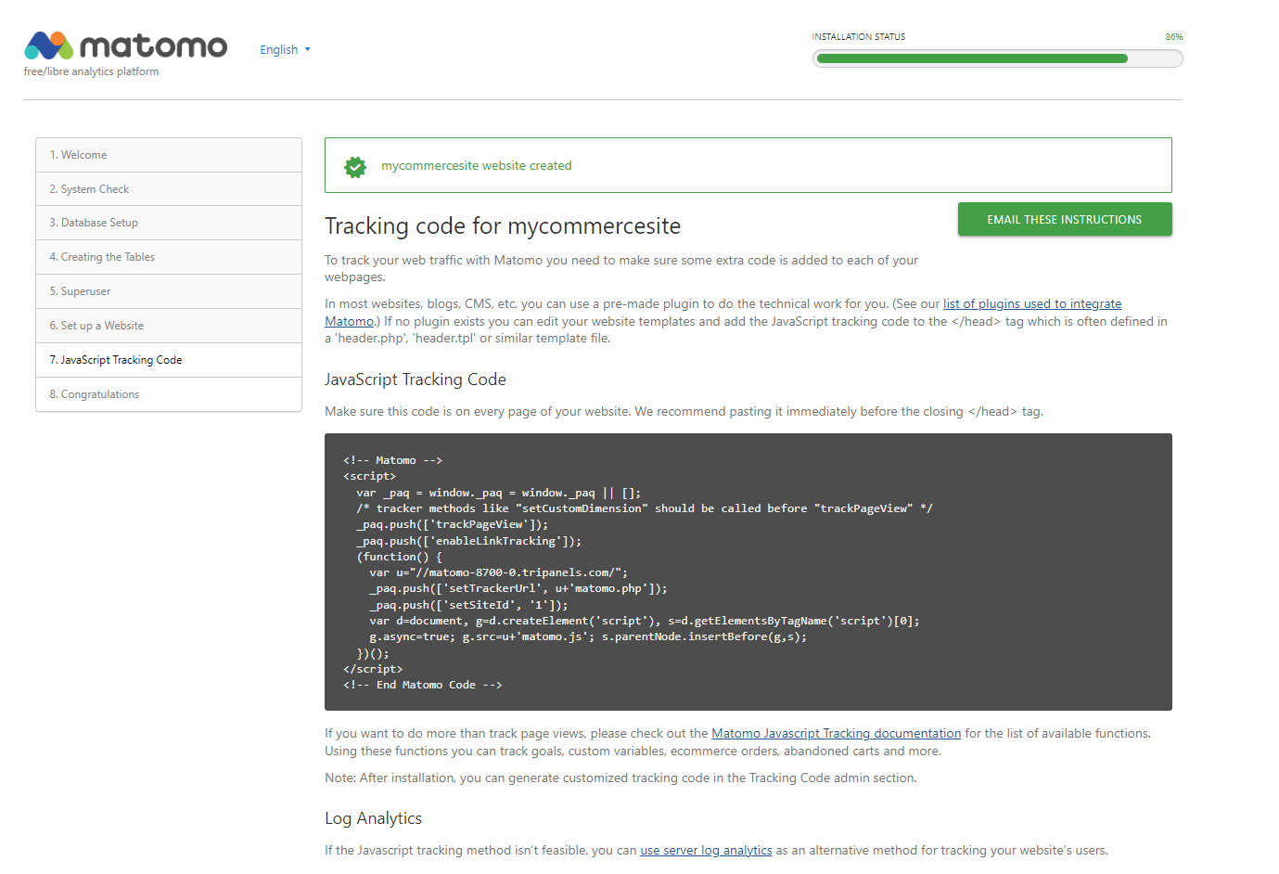Viewport: 1279px width, 874px height.
Task: Click the setSiteId line in the code
Action: coord(468,605)
